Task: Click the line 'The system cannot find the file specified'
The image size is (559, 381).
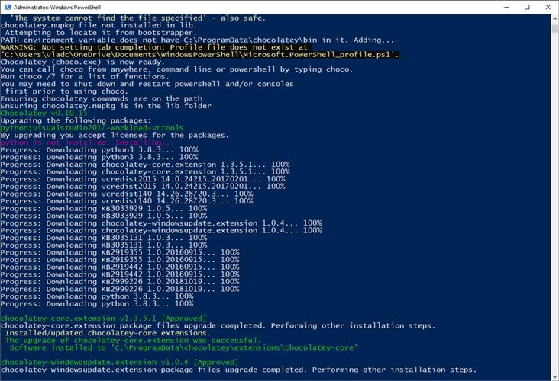Action: coord(137,18)
